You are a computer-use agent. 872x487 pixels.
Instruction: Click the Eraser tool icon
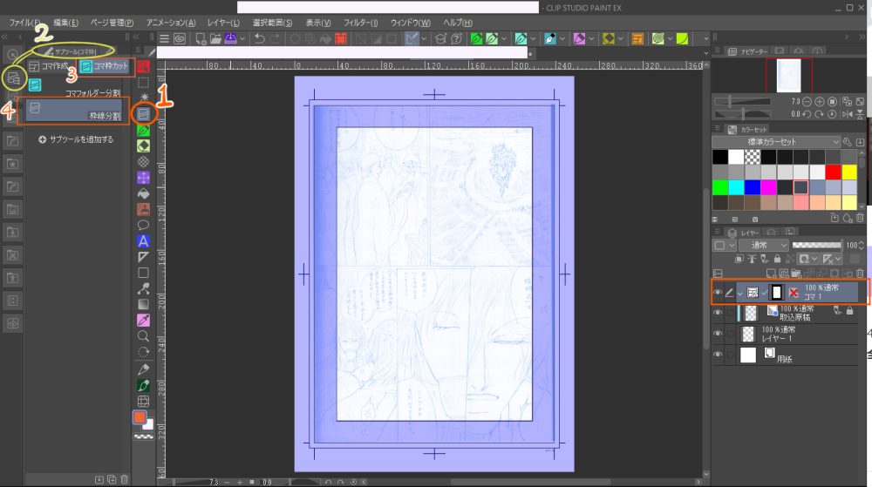pos(143,145)
